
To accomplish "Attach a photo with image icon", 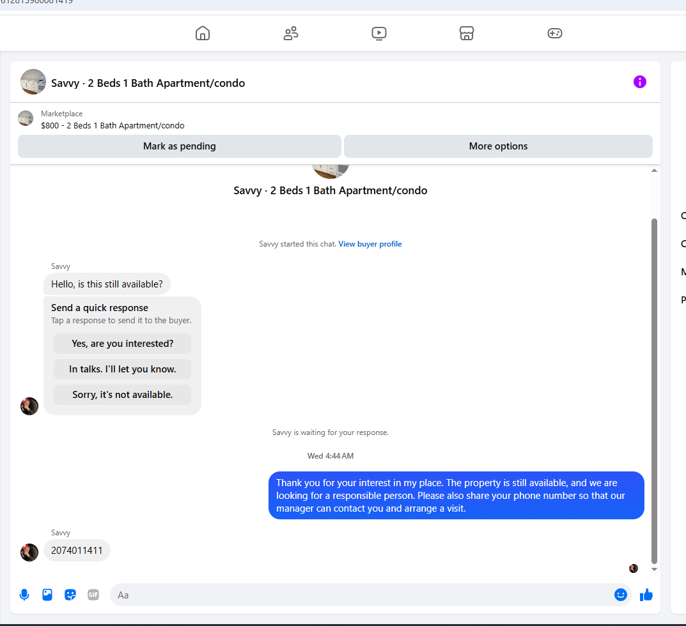I will point(47,595).
